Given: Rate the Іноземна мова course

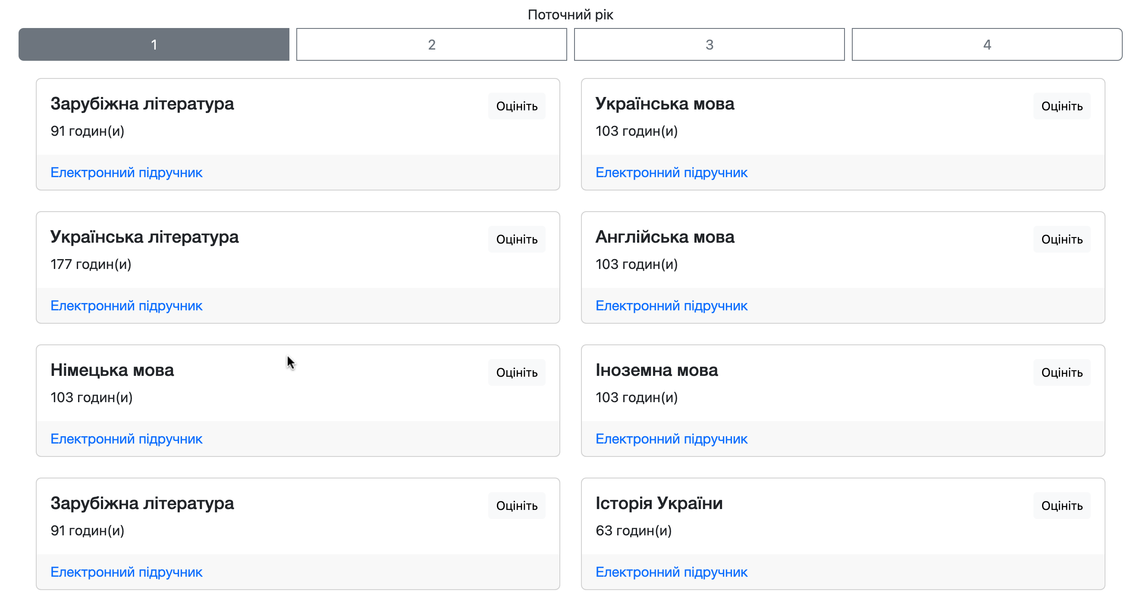Looking at the screenshot, I should coord(1061,372).
